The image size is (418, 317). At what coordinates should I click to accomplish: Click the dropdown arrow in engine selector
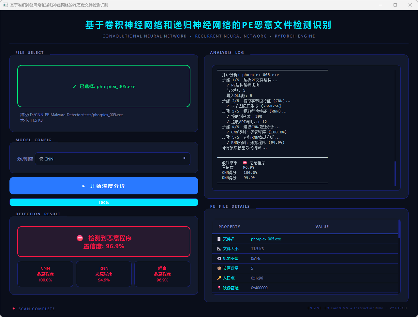tap(184, 158)
